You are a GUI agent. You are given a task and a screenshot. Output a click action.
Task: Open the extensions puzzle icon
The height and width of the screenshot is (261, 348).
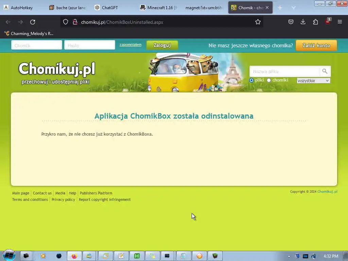click(315, 22)
